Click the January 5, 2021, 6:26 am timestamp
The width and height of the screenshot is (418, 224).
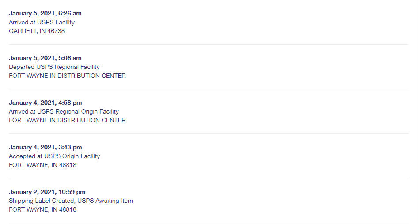tap(45, 13)
